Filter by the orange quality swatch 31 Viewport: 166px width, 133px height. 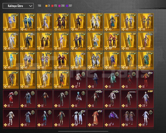click(x=47, y=6)
